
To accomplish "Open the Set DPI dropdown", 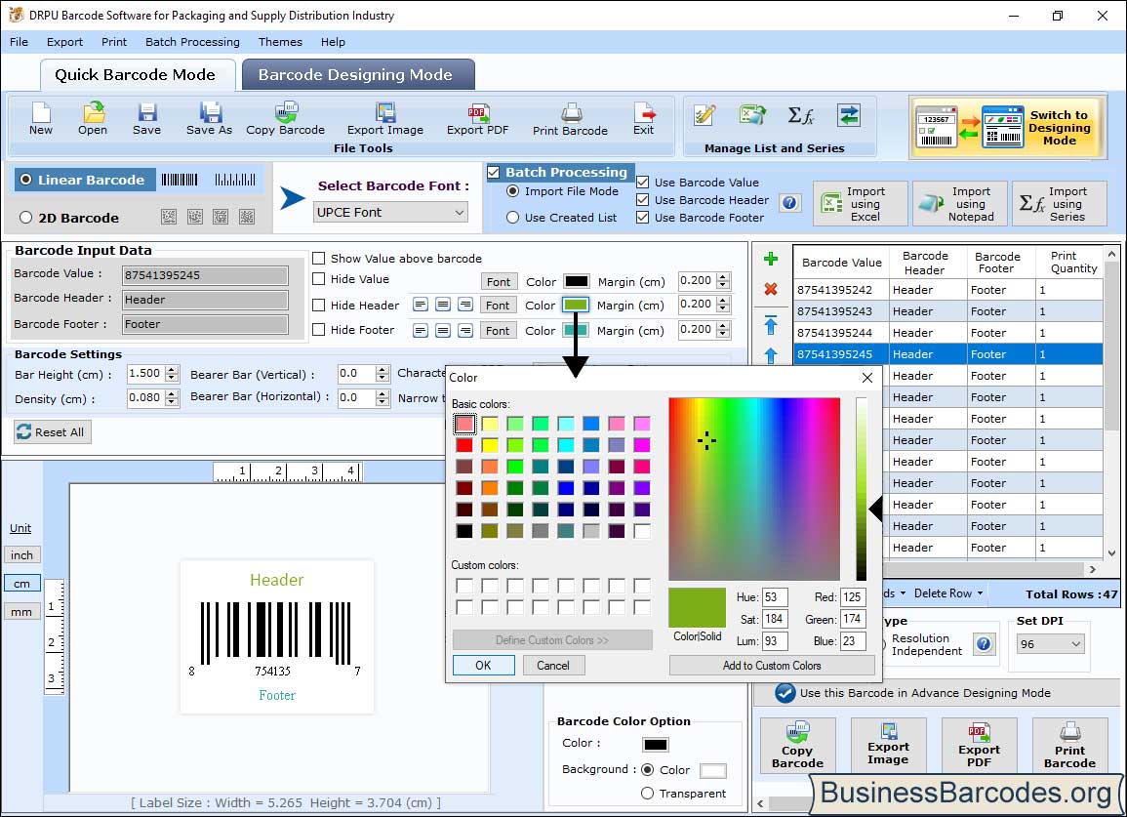I will point(1050,643).
